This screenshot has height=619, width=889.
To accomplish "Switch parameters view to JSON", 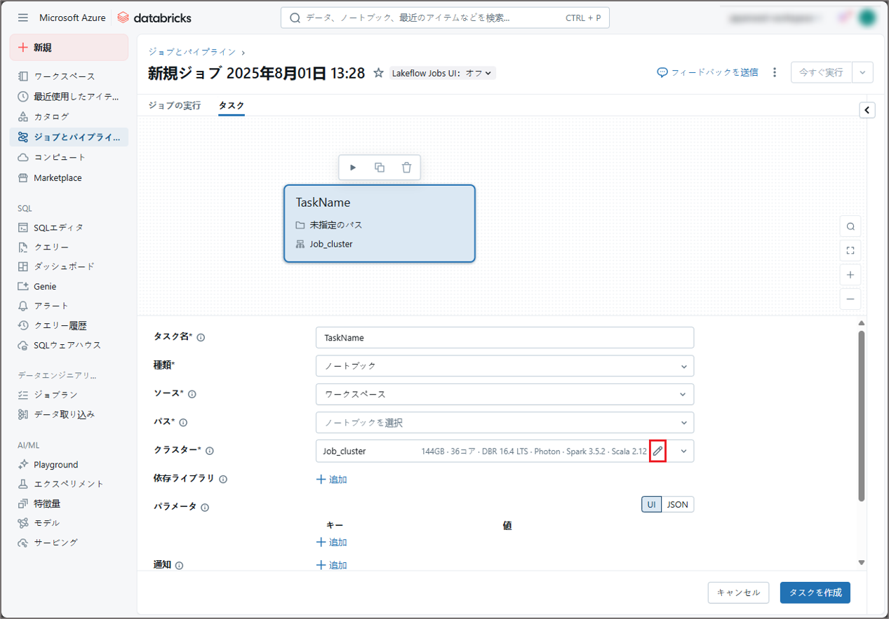I will pyautogui.click(x=677, y=505).
